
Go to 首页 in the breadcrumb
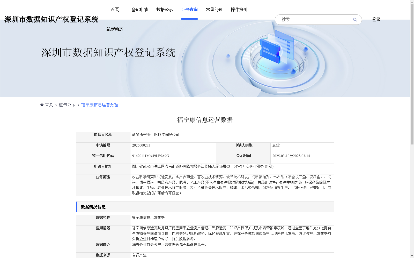pyautogui.click(x=49, y=105)
